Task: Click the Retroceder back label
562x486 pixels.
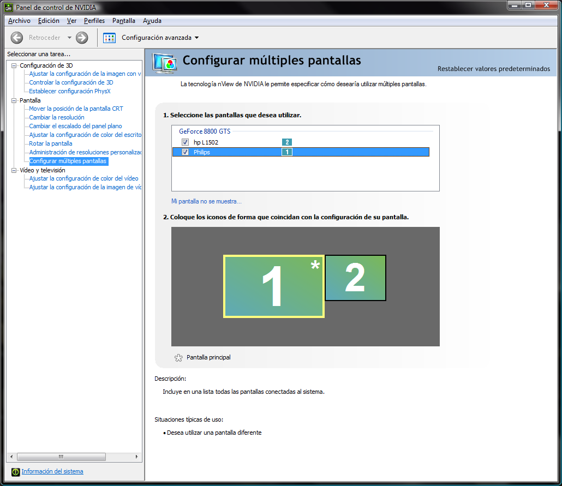Action: pos(44,38)
